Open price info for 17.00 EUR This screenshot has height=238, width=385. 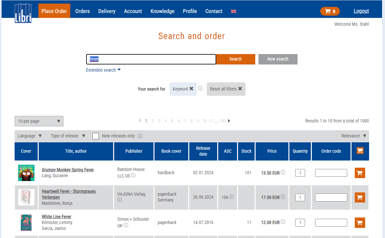[x=283, y=197]
